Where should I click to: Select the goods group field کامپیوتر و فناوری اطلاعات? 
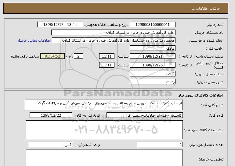[145, 115]
